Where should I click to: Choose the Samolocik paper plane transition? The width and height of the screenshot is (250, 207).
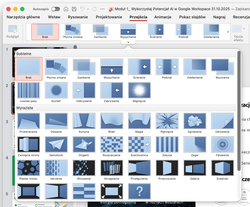click(56, 147)
